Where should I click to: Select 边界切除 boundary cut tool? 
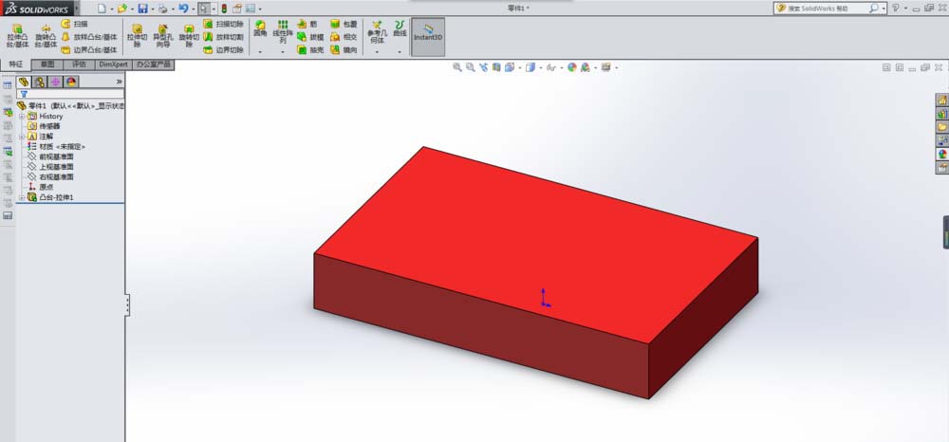[223, 49]
